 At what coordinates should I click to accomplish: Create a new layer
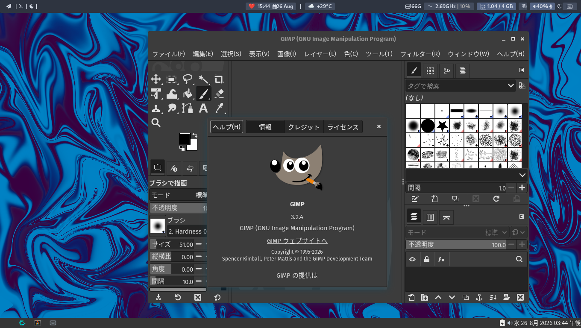[x=412, y=297]
